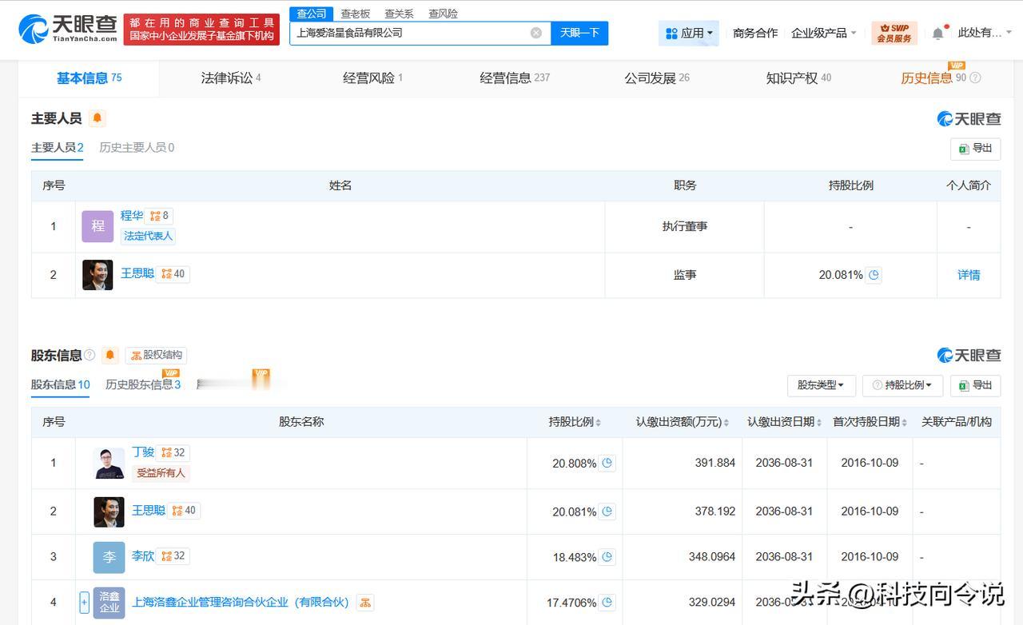Switch to the 公司发展 tab
This screenshot has height=625, width=1023.
[657, 78]
